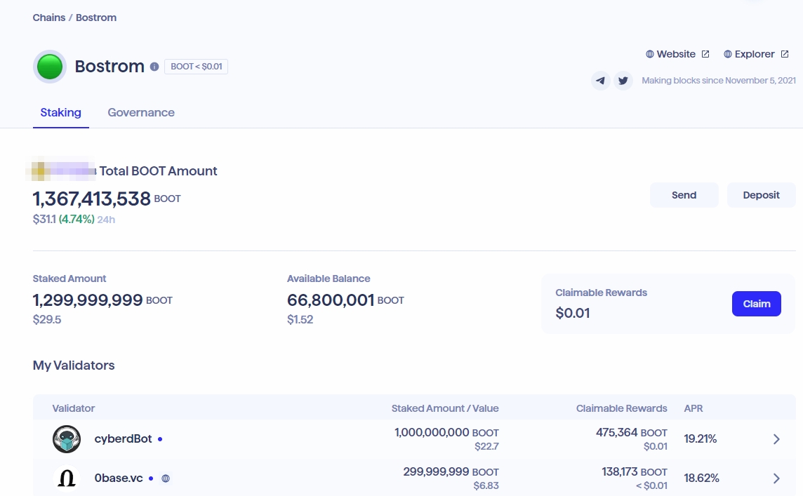Click the external link icon beside Explorer

click(785, 54)
